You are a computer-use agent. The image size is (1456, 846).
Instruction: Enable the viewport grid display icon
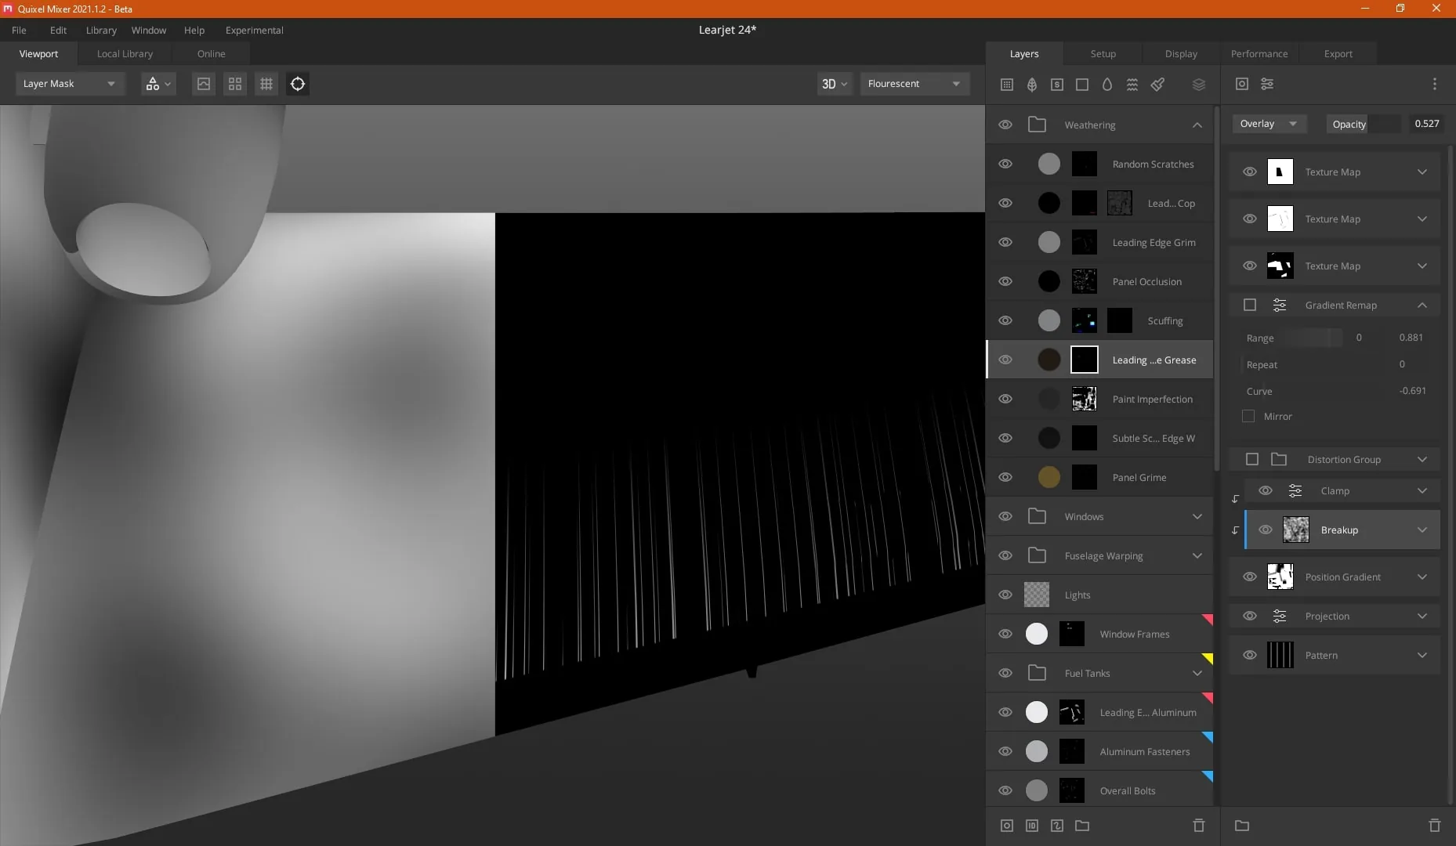[x=266, y=84]
